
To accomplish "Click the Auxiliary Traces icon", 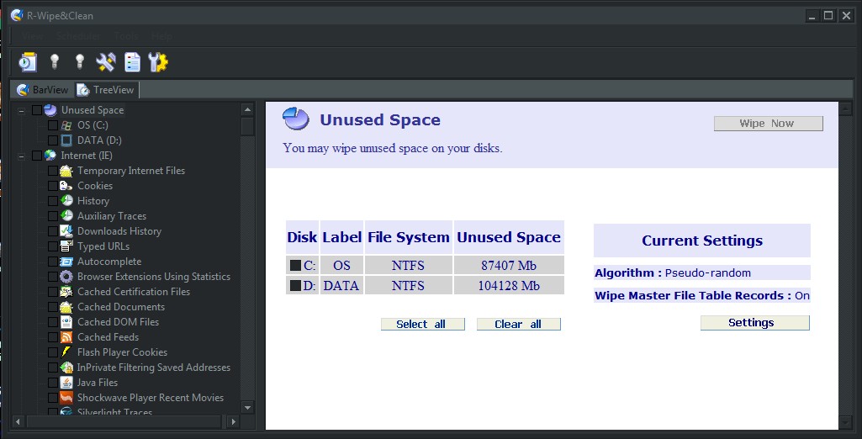I will click(x=66, y=216).
